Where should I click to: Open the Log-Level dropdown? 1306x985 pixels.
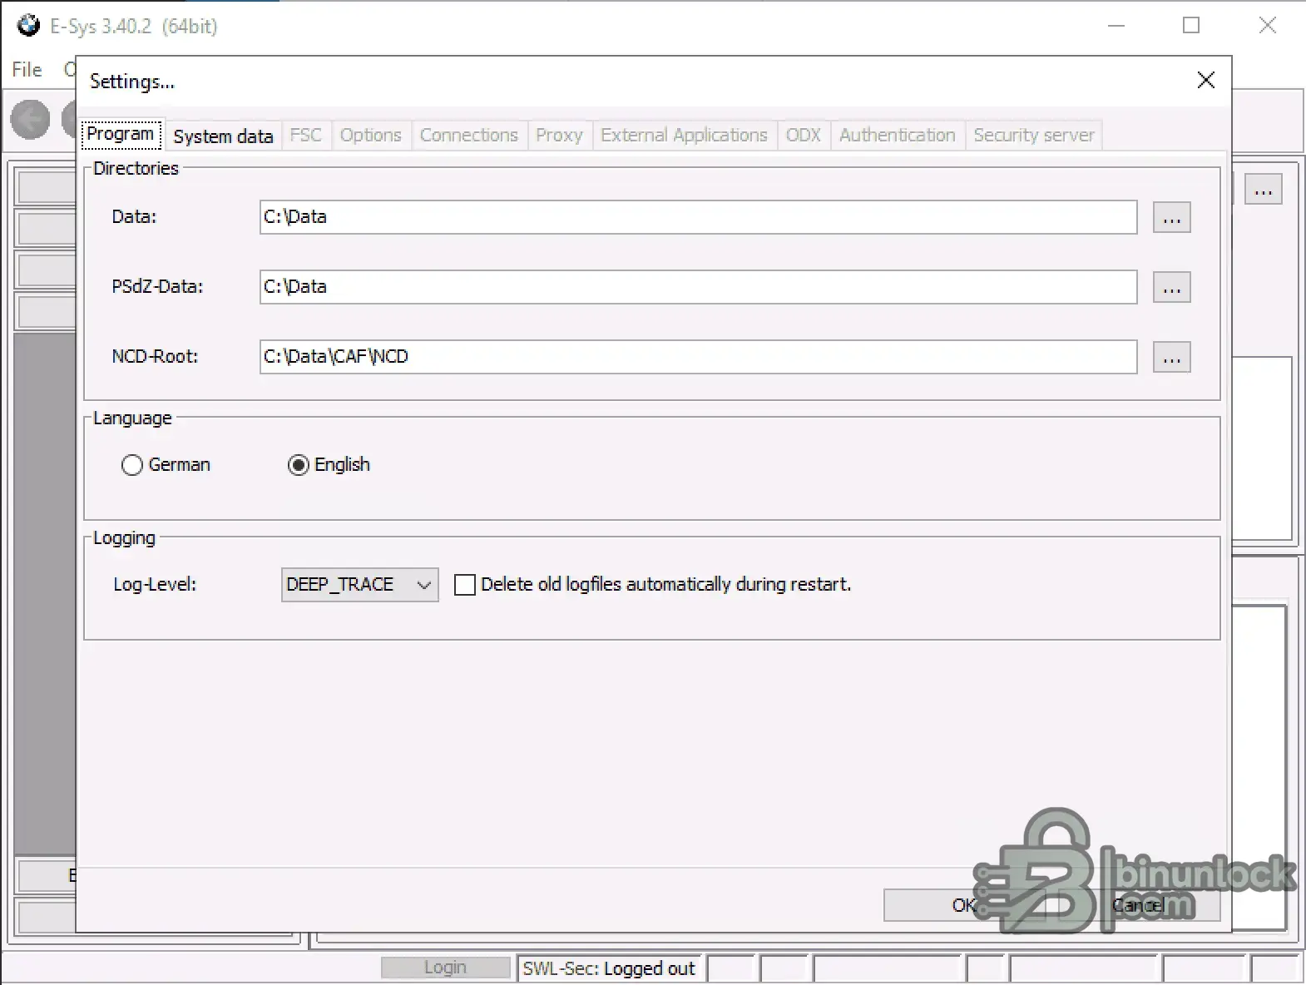(x=360, y=585)
